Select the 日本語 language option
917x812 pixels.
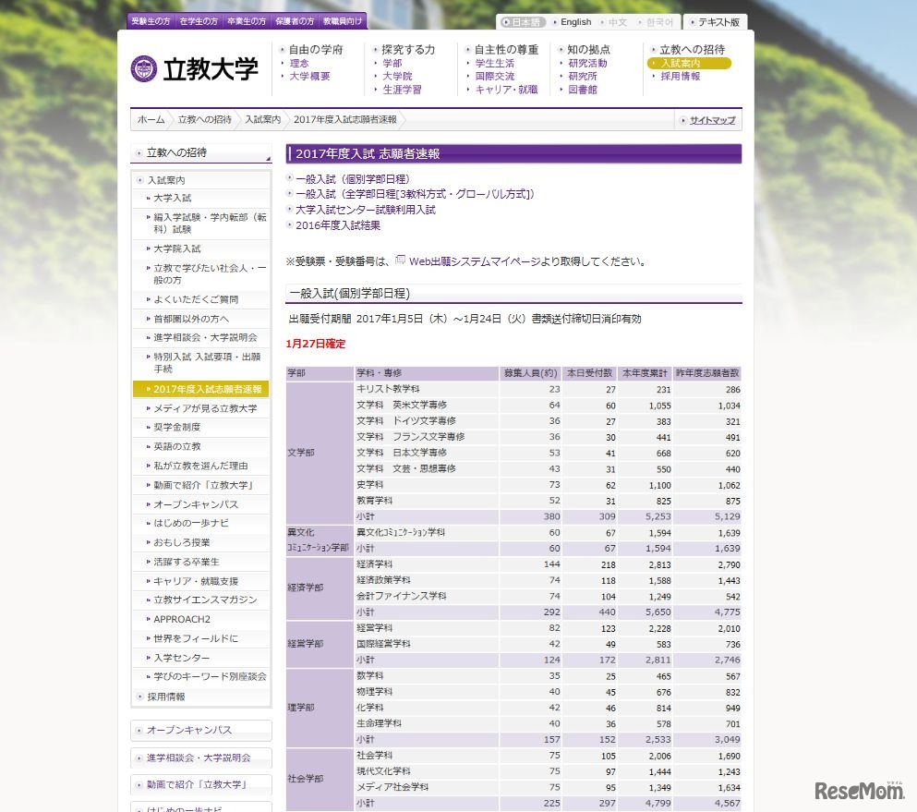[523, 22]
